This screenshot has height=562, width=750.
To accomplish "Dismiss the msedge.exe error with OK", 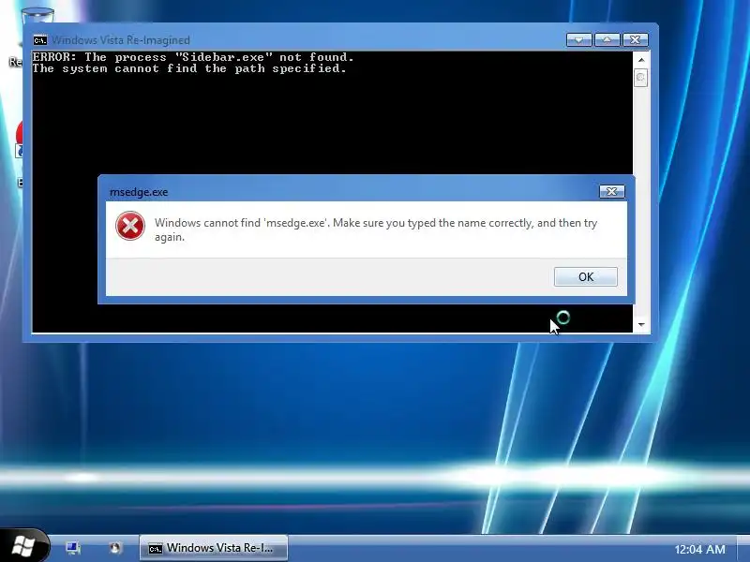I will [585, 276].
